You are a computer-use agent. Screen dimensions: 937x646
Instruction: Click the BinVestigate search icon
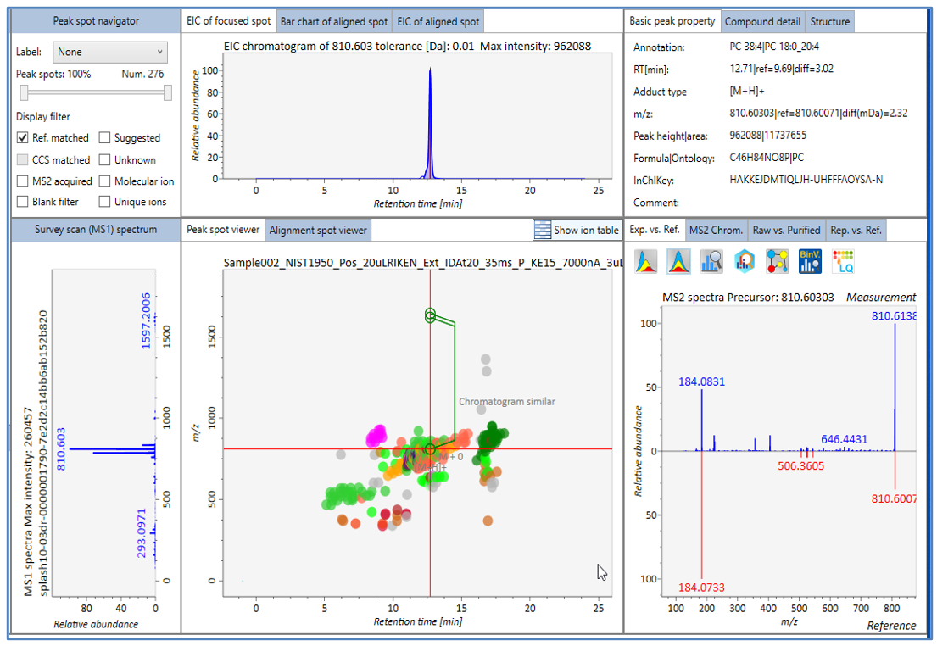click(810, 261)
